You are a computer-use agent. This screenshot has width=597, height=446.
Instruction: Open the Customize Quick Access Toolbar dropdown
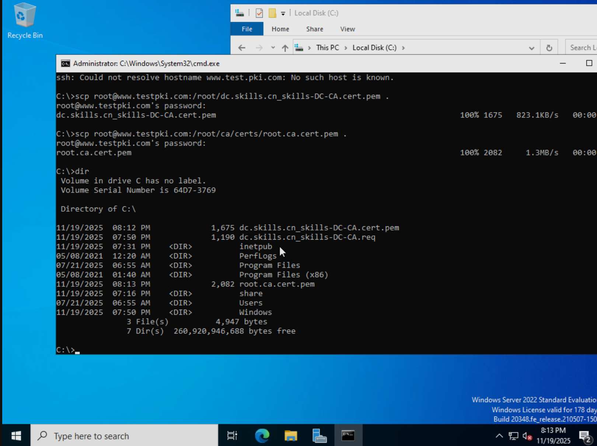283,14
